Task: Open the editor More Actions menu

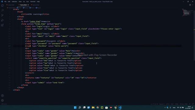Action: (193, 5)
